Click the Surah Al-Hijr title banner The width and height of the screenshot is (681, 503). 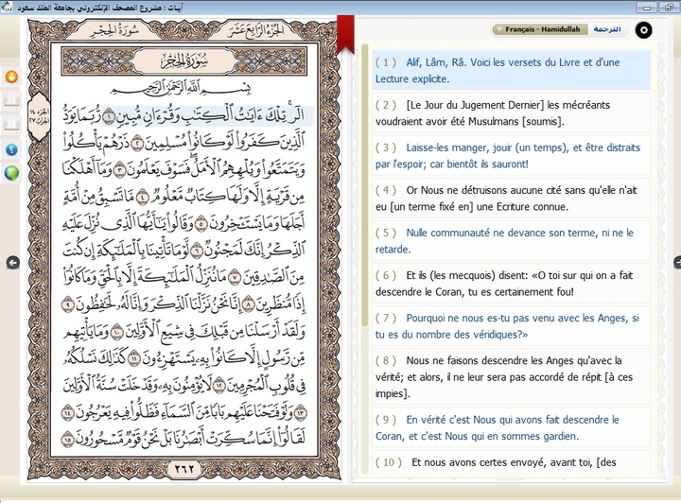coord(184,61)
